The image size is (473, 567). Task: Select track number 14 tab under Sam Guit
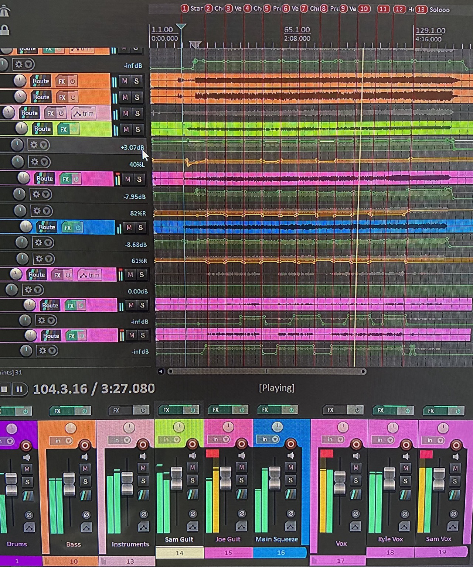tap(179, 553)
